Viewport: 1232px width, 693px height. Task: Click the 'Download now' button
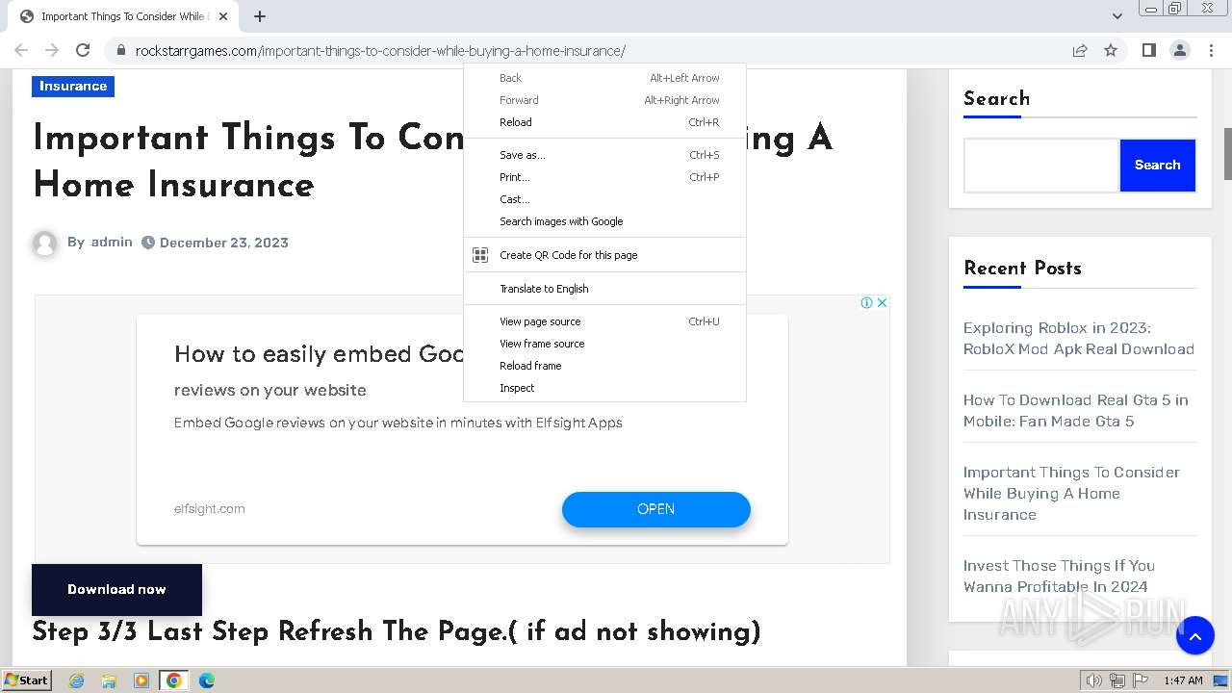click(x=116, y=589)
